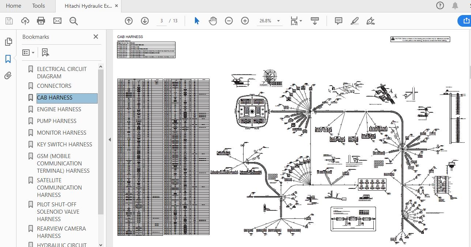Open the Attachments paperclip panel

click(8, 75)
